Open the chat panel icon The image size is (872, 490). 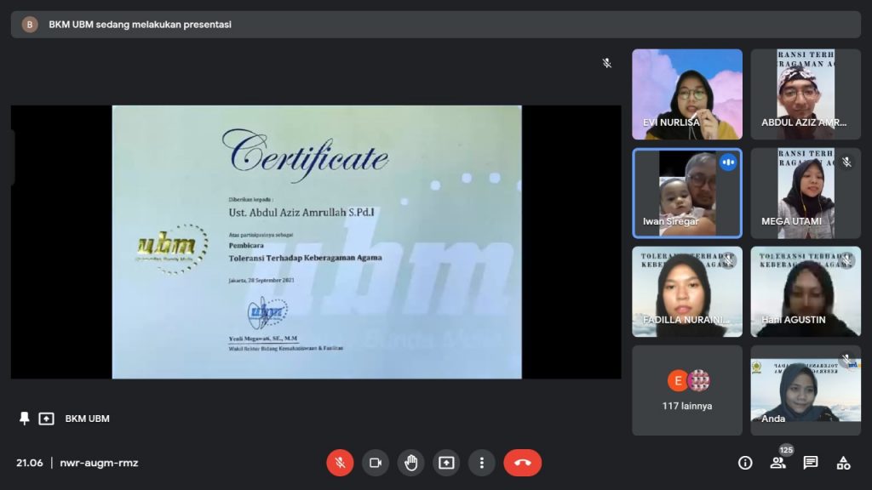[811, 463]
